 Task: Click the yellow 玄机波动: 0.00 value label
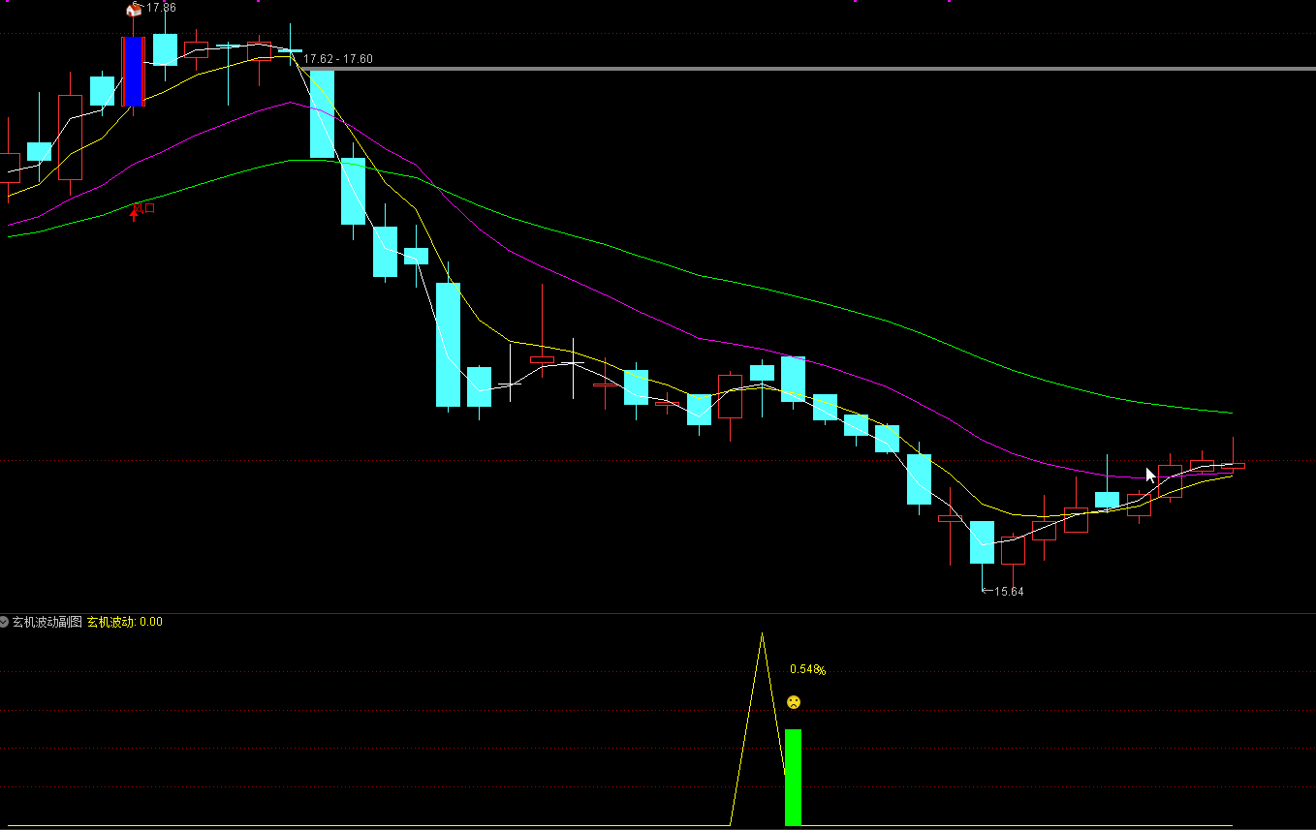pos(125,622)
